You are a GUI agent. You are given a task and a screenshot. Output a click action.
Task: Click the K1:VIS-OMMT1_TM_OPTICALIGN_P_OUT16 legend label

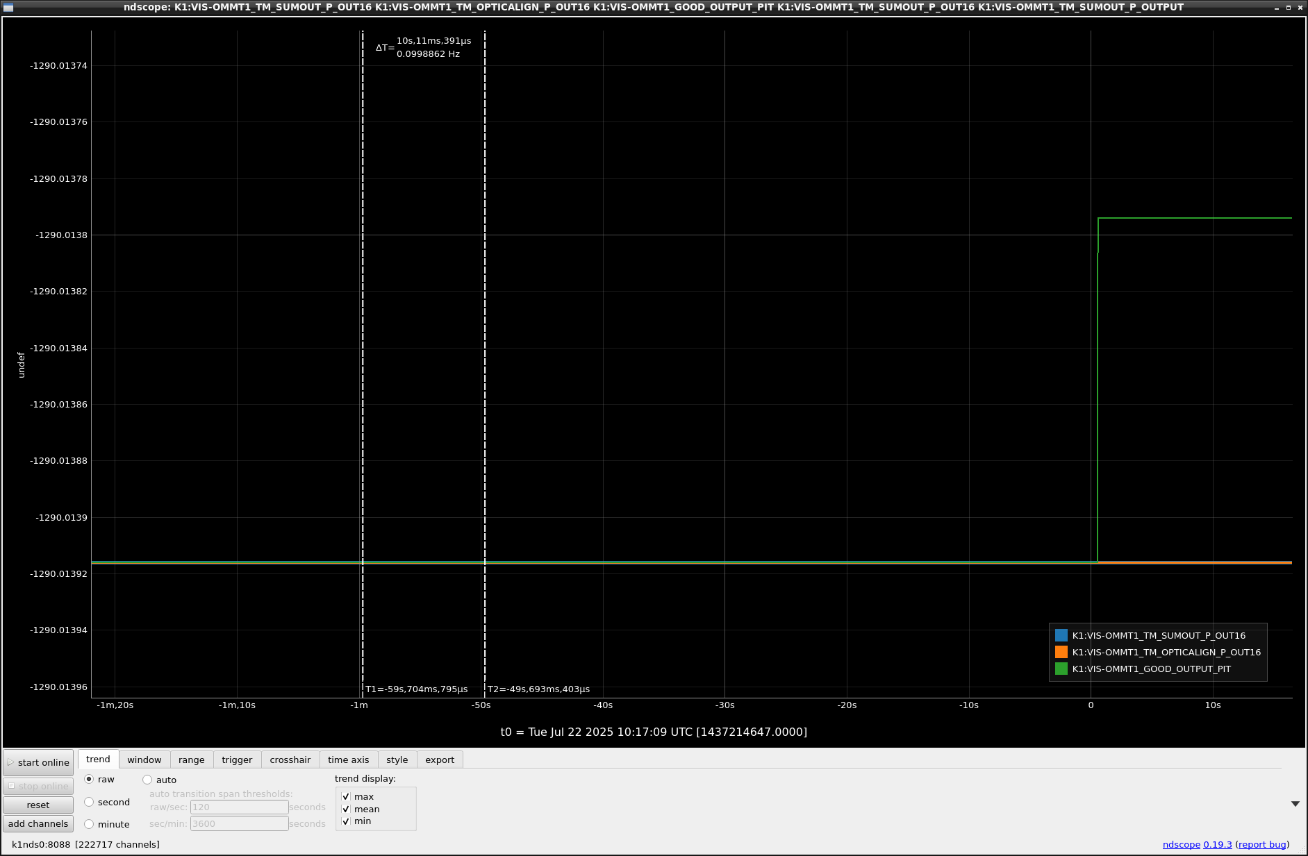[1166, 652]
